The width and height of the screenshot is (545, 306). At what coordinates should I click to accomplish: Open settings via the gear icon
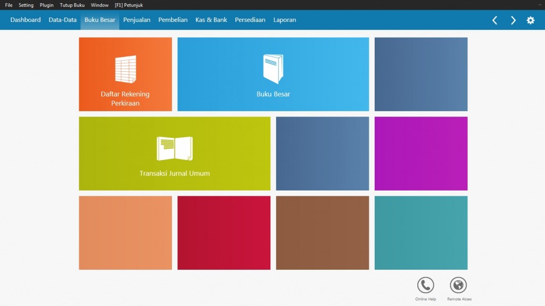[x=530, y=20]
